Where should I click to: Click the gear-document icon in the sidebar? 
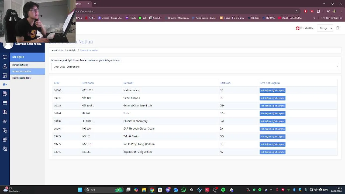[5, 140]
